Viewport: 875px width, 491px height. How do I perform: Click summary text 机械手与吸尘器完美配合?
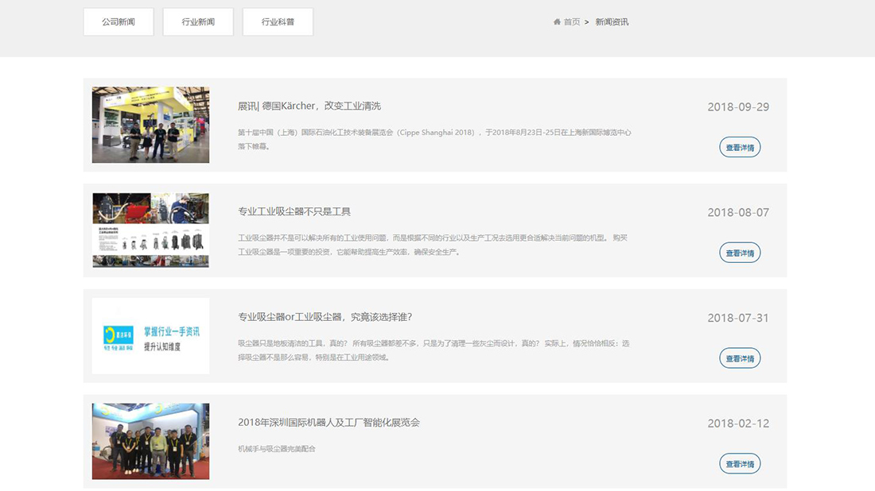pos(277,449)
